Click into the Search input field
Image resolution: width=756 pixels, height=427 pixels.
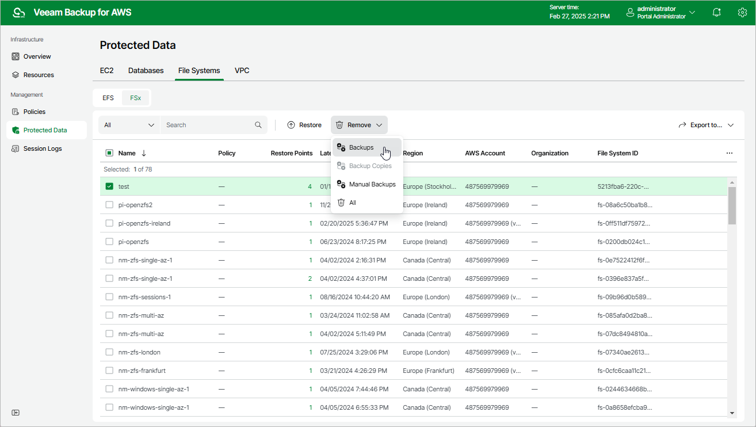(x=207, y=125)
